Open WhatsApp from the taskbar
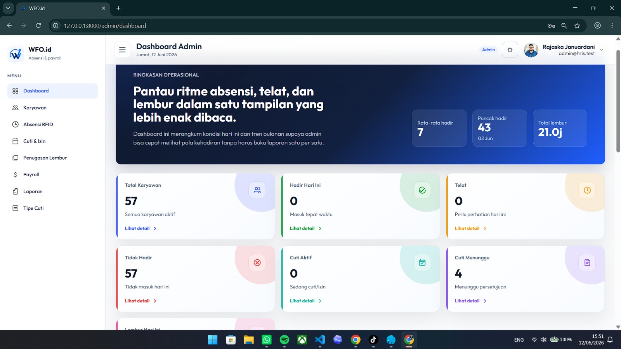The width and height of the screenshot is (621, 349). [267, 340]
